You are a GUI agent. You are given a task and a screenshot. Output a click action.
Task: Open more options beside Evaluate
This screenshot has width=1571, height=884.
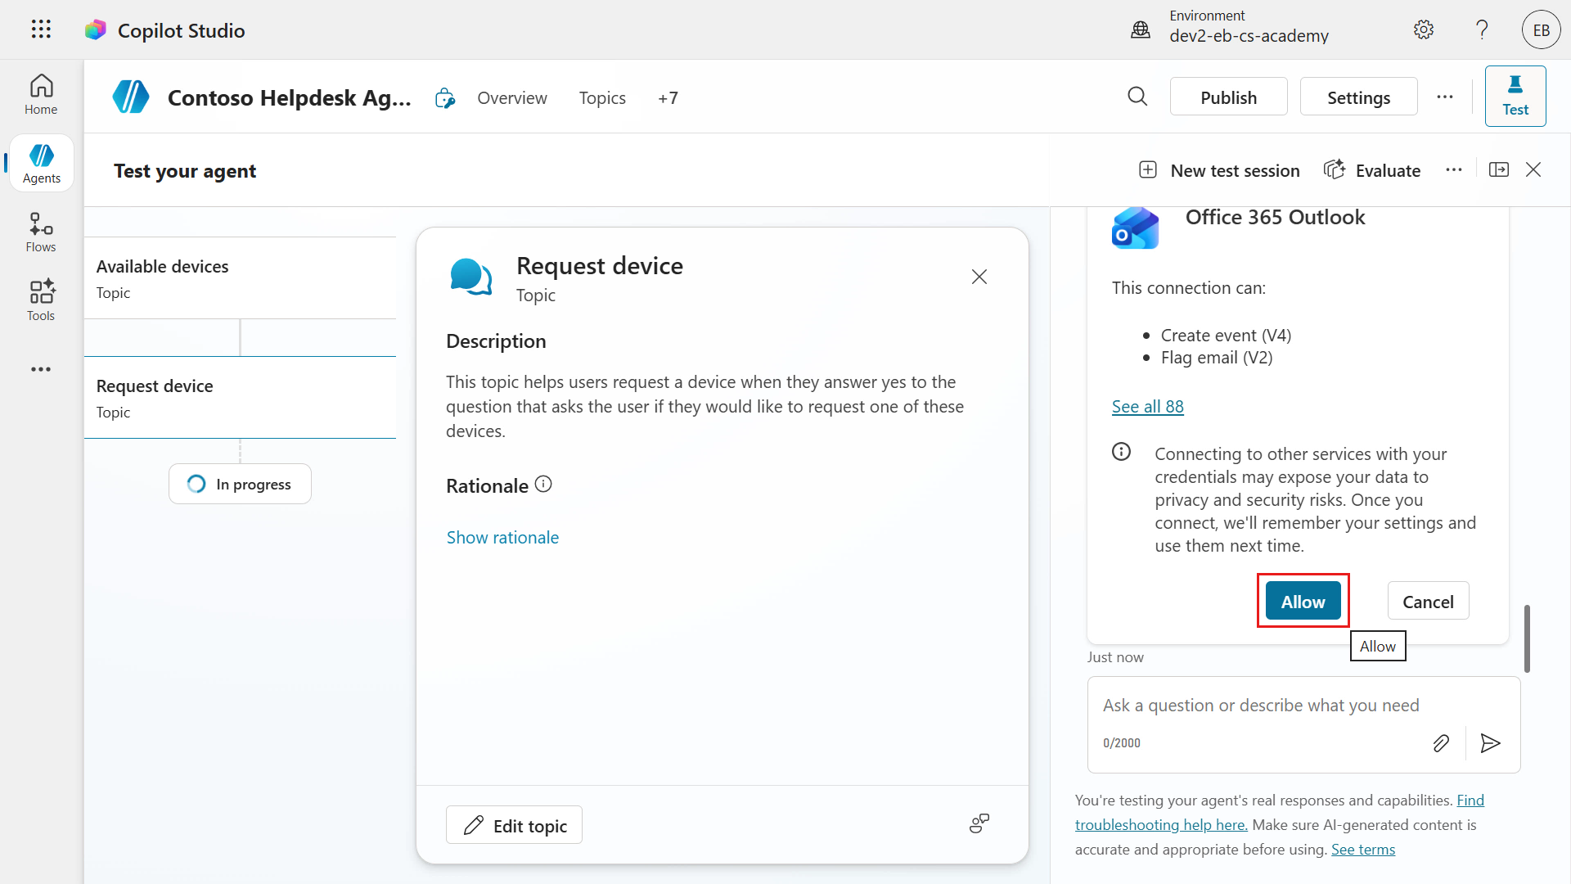1453,169
